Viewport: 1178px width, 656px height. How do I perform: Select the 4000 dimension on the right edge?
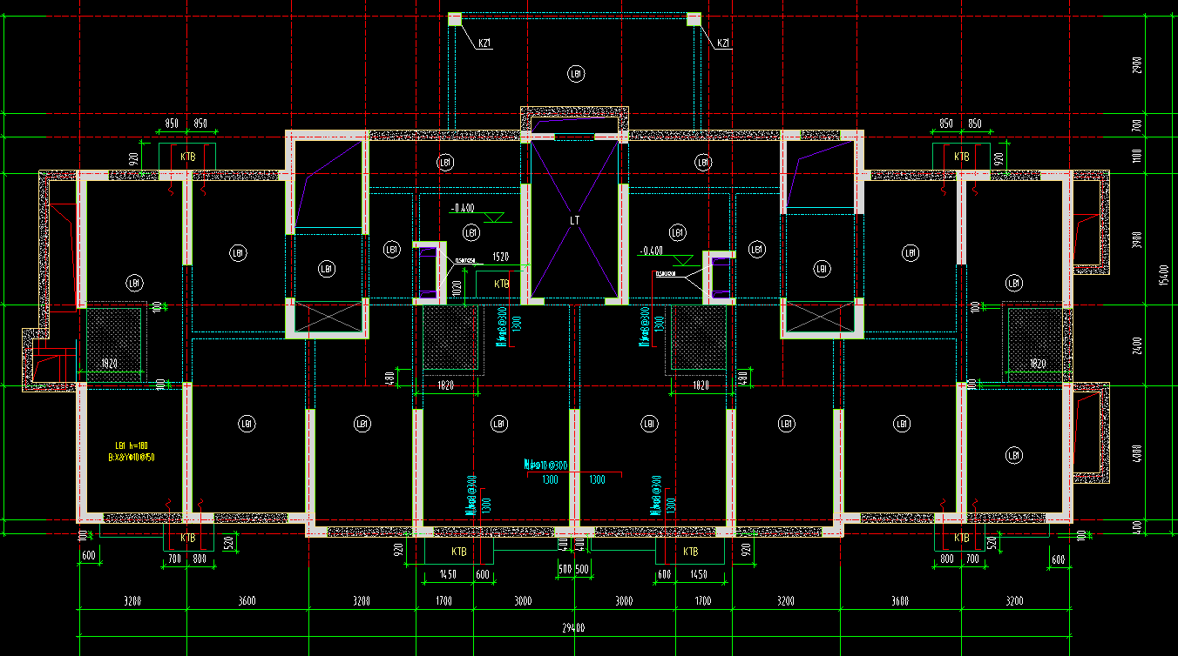click(x=1136, y=454)
